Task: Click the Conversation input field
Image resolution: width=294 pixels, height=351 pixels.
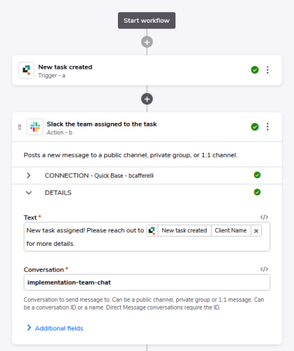Action: pos(147,282)
